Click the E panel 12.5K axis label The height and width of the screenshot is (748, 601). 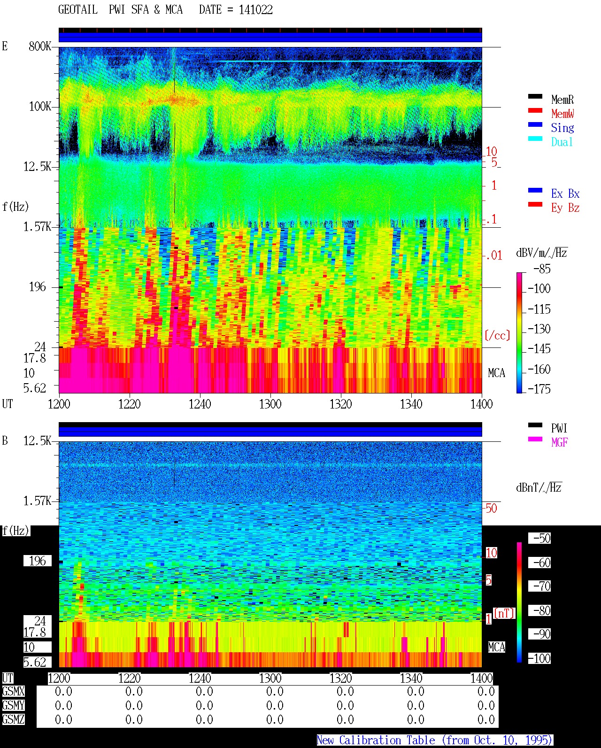pyautogui.click(x=38, y=167)
